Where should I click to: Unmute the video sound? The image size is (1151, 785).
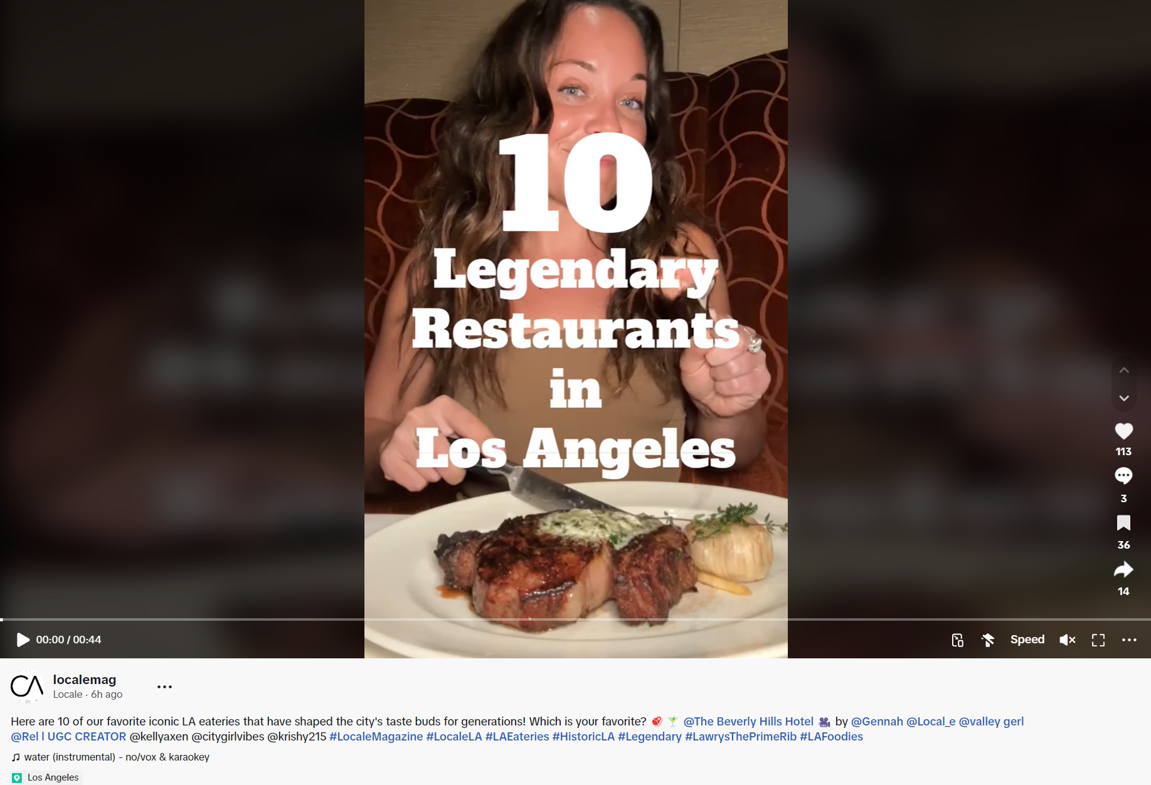tap(1067, 640)
